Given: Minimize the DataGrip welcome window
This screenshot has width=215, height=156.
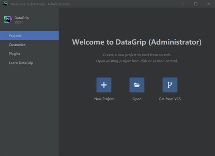Looking at the screenshot, I should (183, 4).
